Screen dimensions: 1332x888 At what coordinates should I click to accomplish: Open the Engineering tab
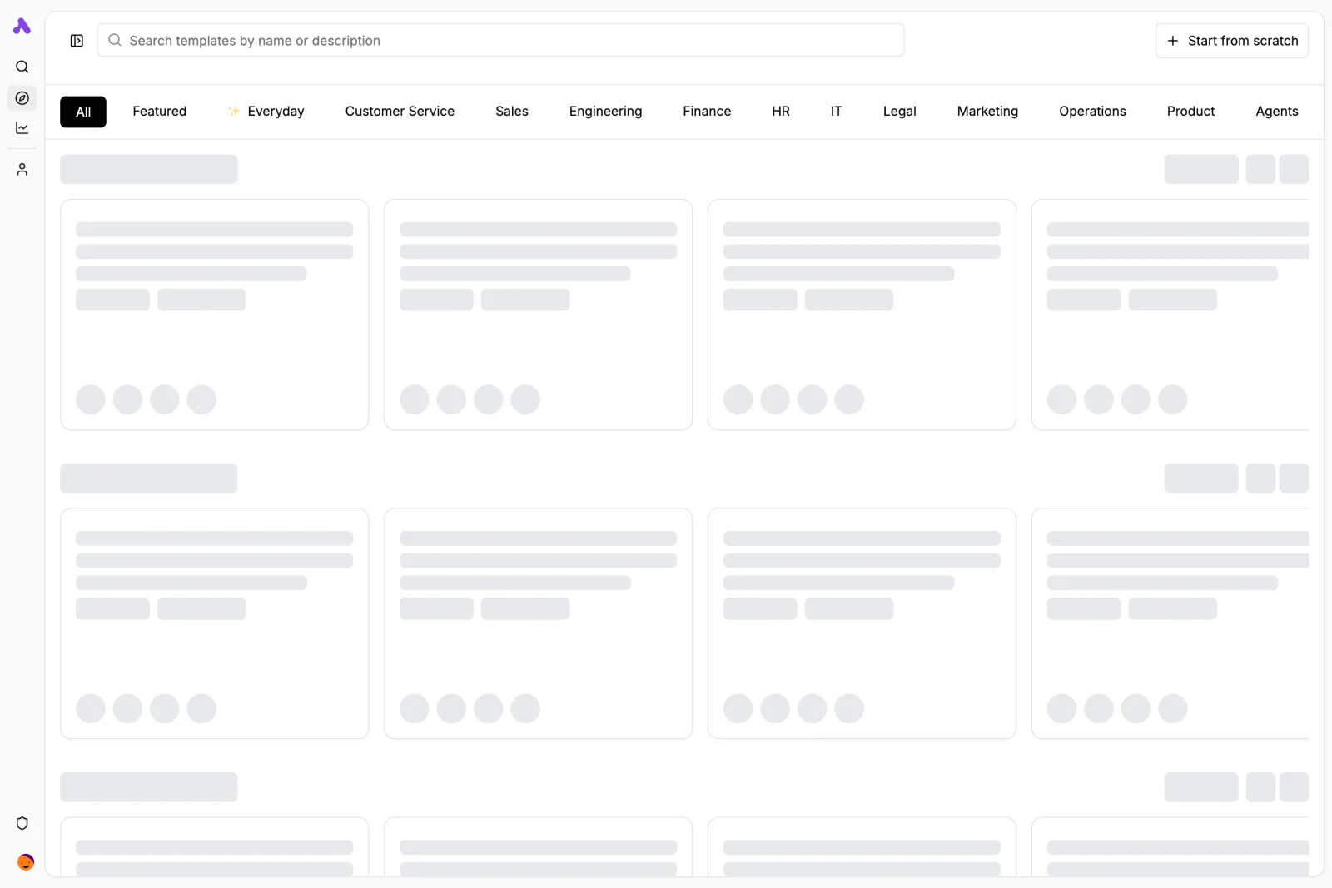tap(605, 112)
